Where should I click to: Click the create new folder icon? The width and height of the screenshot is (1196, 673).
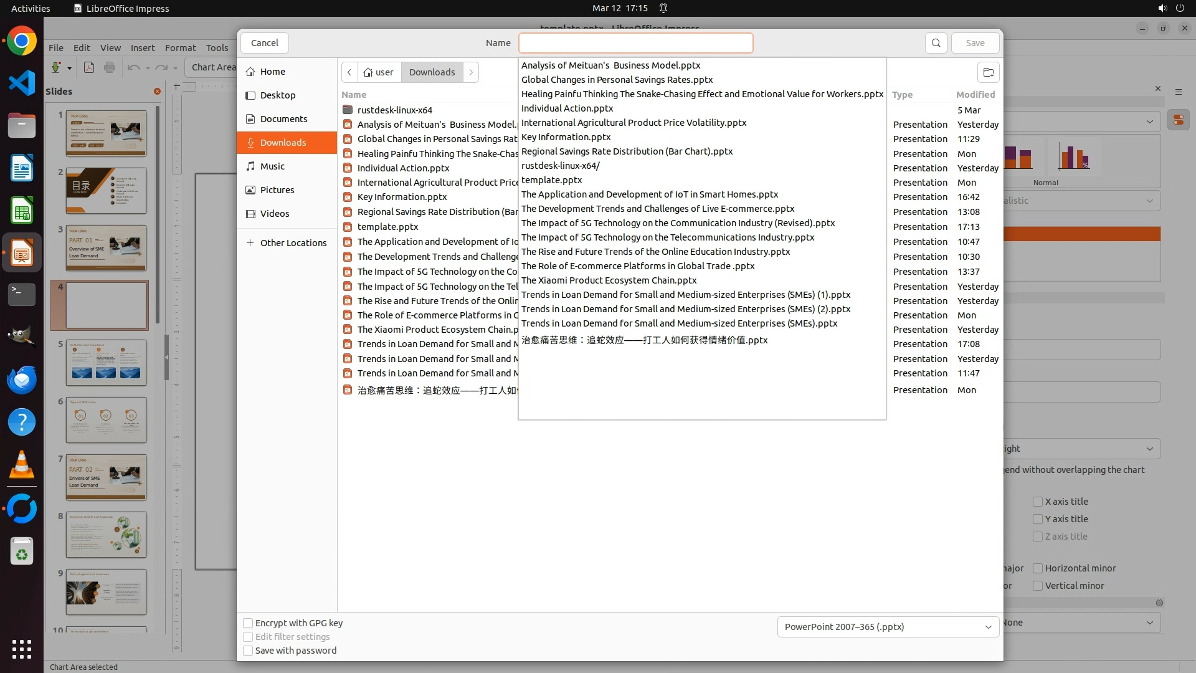click(988, 72)
